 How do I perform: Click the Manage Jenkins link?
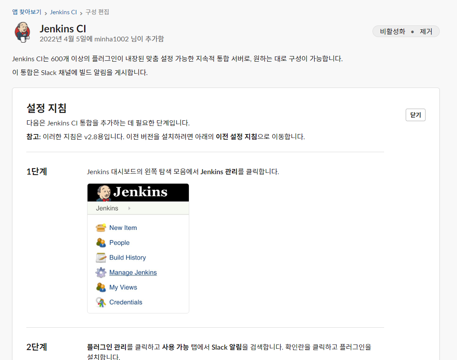pyautogui.click(x=133, y=272)
